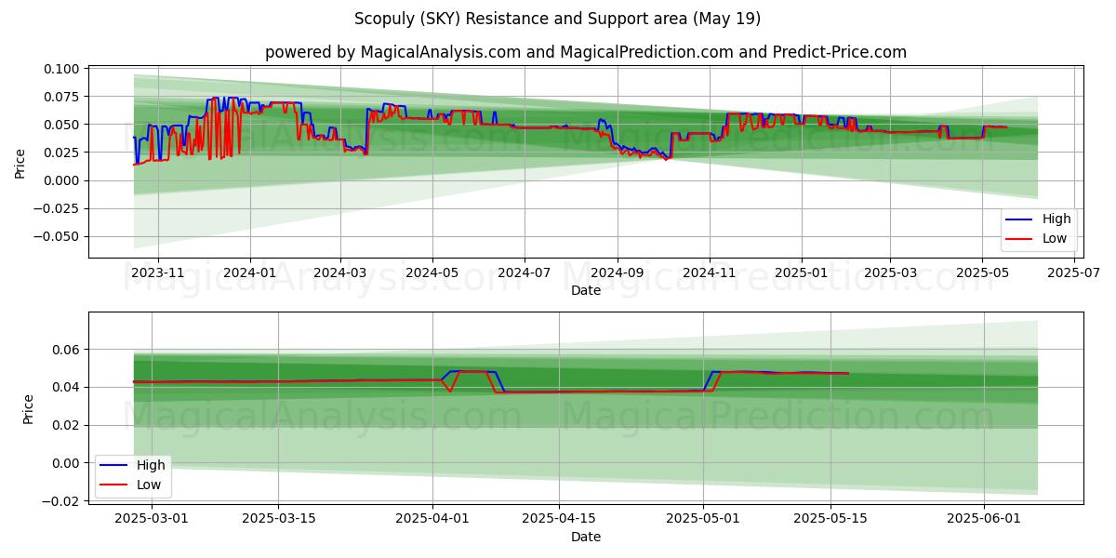Click the top chart y-axis label '0.050'
Screen dimensions: 1116x558
click(64, 125)
